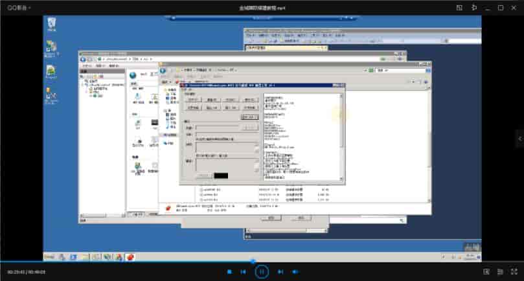Image resolution: width=524 pixels, height=281 pixels.
Task: Click the Start button in recorded taskbar
Action: (x=49, y=257)
